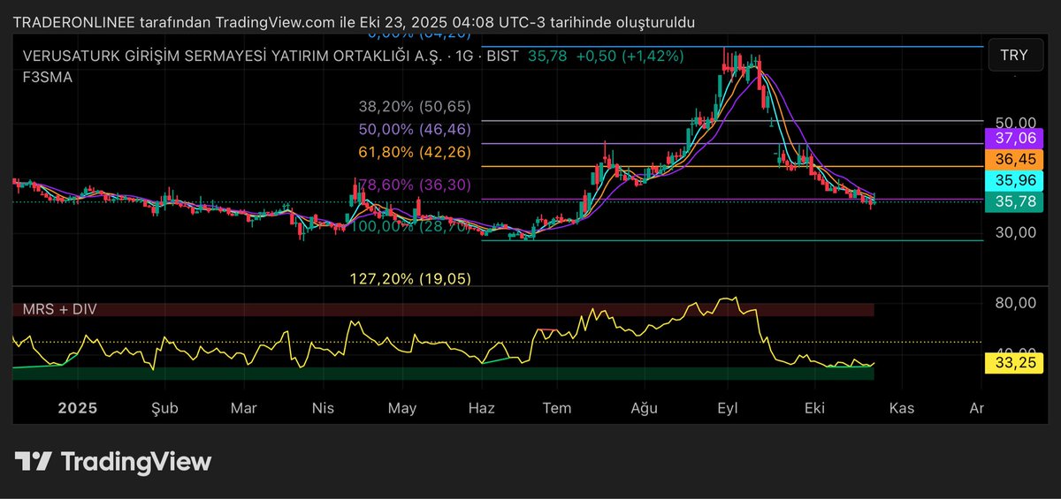
Task: Click the May month label
Action: (x=402, y=408)
